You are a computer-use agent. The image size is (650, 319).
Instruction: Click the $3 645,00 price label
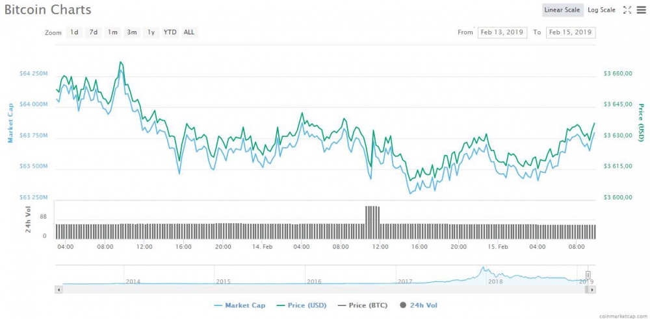pyautogui.click(x=617, y=104)
